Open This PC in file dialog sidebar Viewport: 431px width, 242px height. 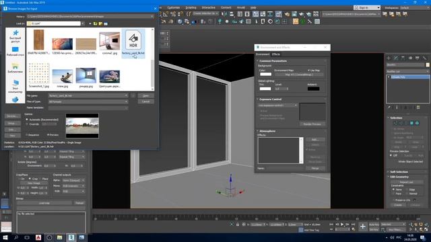click(15, 86)
